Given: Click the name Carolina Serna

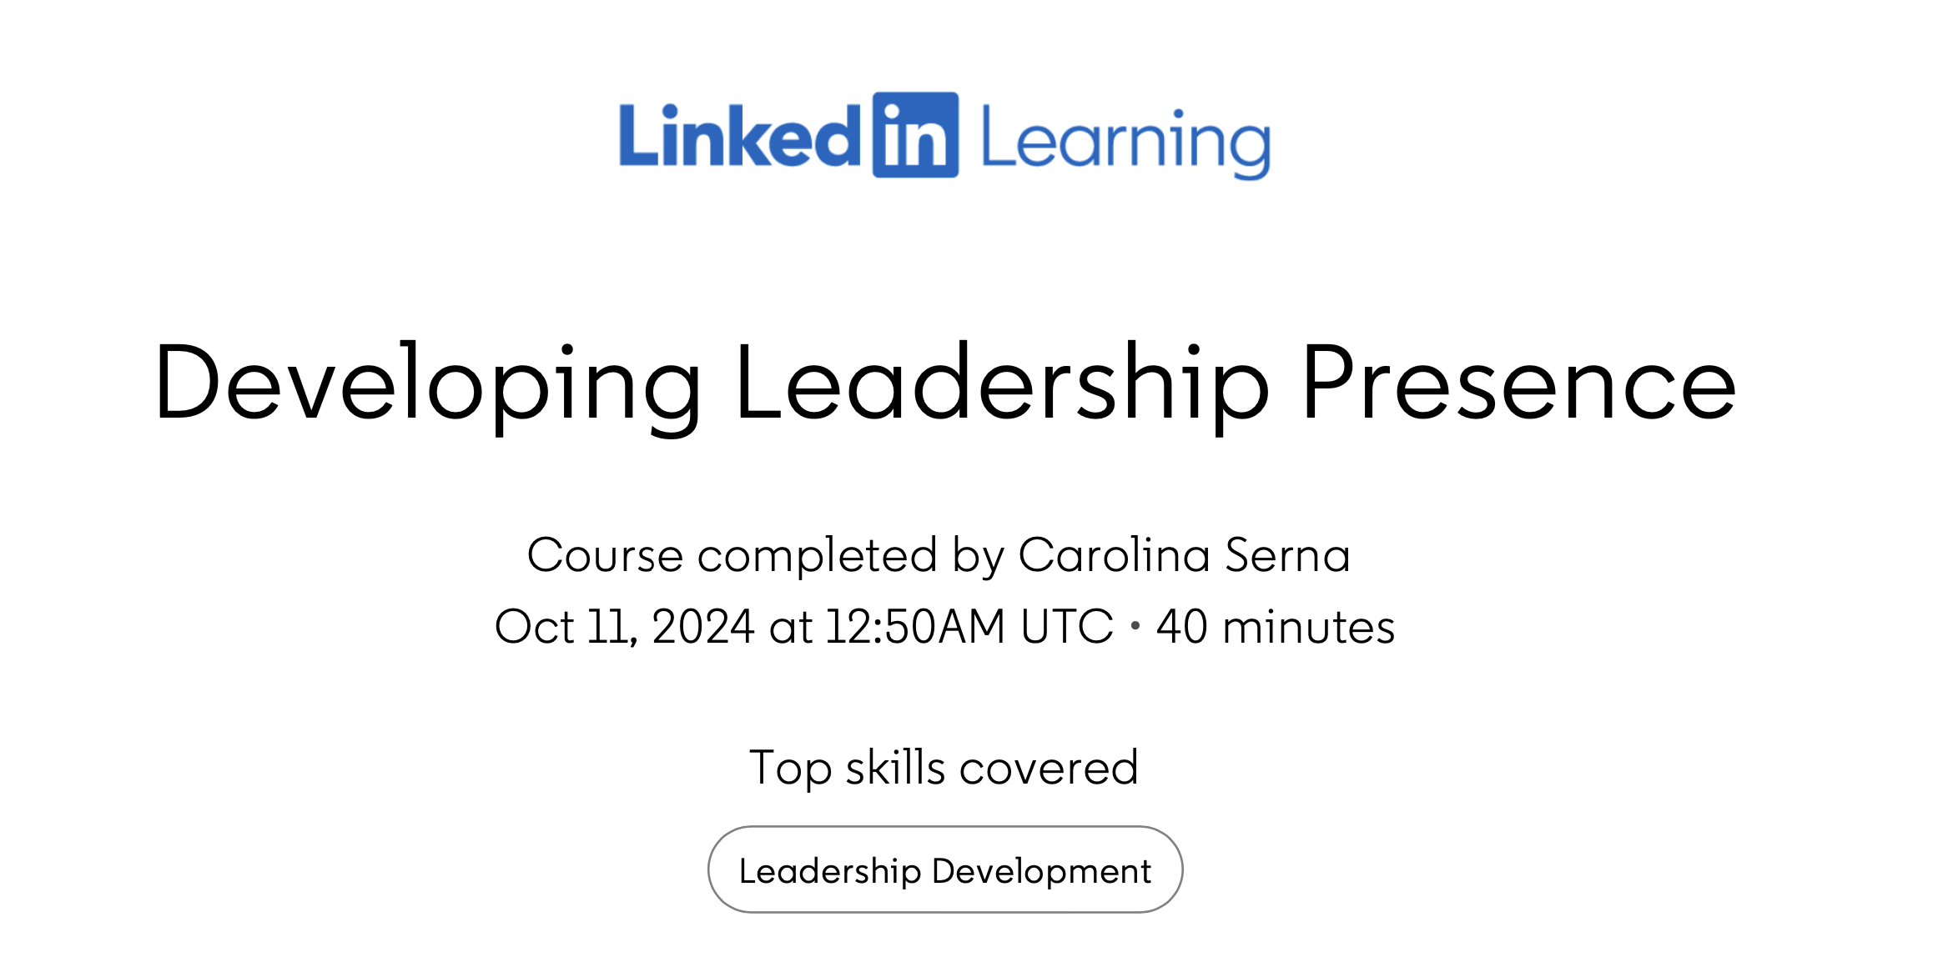Looking at the screenshot, I should coord(1184,555).
